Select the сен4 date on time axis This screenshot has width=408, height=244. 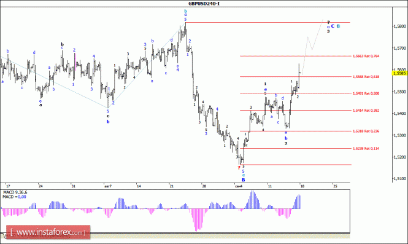coord(238,186)
